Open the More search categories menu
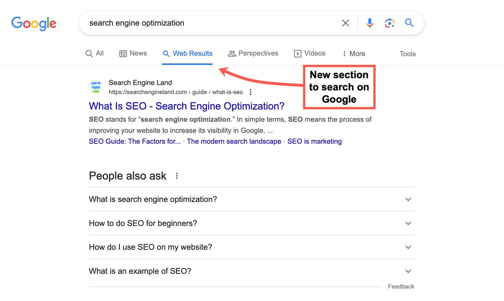This screenshot has height=301, width=504. click(x=354, y=53)
